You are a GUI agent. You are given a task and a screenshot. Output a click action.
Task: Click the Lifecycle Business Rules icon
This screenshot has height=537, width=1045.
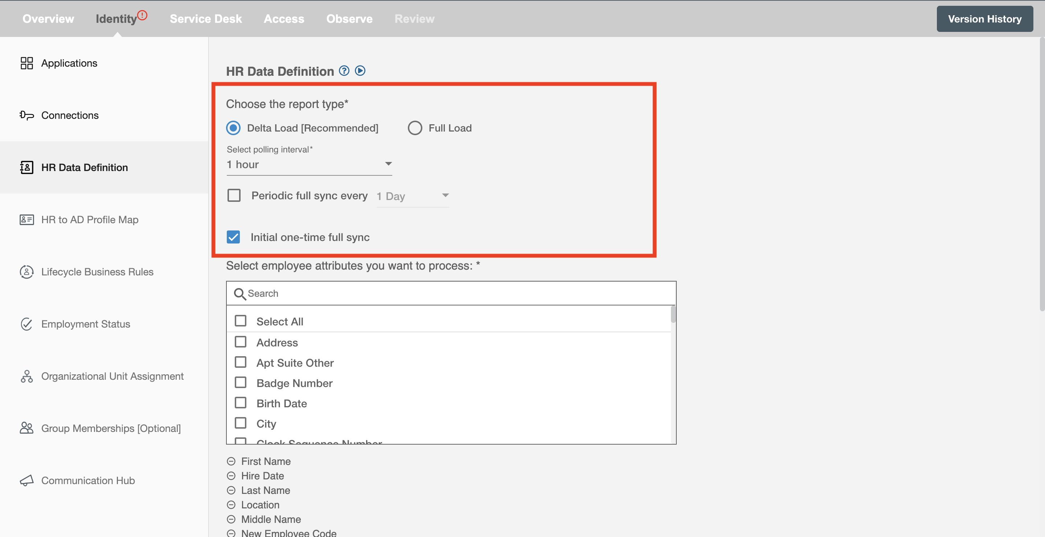coord(26,271)
